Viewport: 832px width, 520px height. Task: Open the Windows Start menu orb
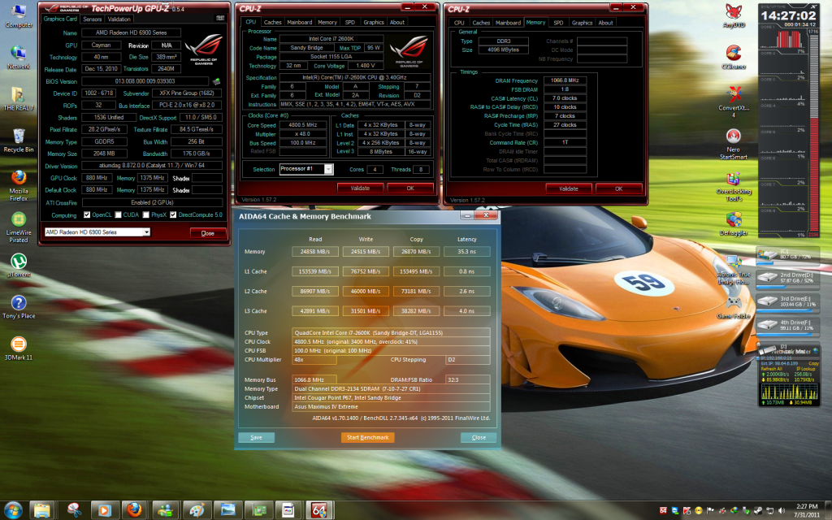click(x=13, y=510)
